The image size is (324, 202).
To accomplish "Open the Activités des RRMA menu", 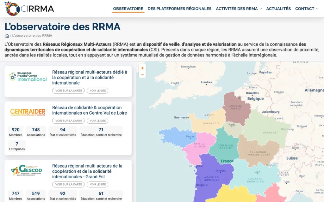I will pyautogui.click(x=237, y=9).
